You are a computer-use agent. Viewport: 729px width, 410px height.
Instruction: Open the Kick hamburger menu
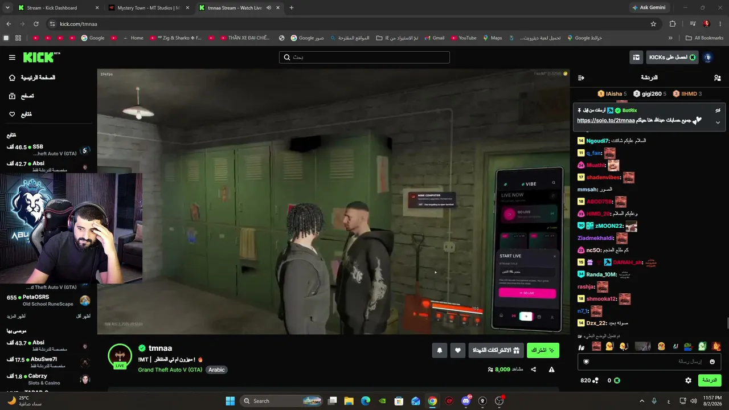[12, 58]
